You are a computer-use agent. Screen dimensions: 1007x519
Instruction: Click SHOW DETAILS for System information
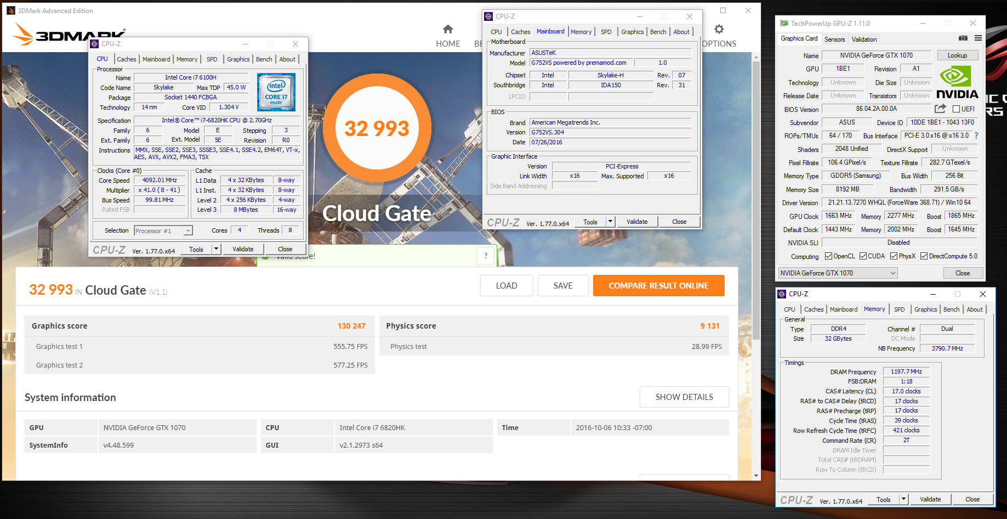[x=684, y=397]
